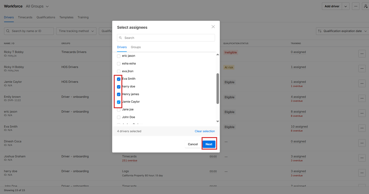Click the scroll down arrow in the assignee list

218,121
